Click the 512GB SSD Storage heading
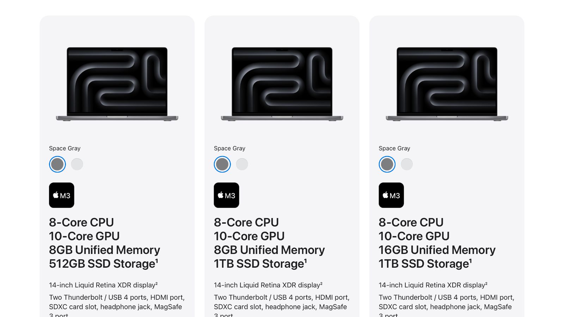The height and width of the screenshot is (317, 564). [x=102, y=263]
